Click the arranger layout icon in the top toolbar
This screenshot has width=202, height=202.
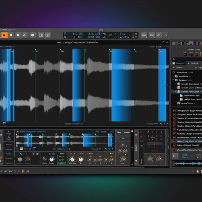pos(41,35)
